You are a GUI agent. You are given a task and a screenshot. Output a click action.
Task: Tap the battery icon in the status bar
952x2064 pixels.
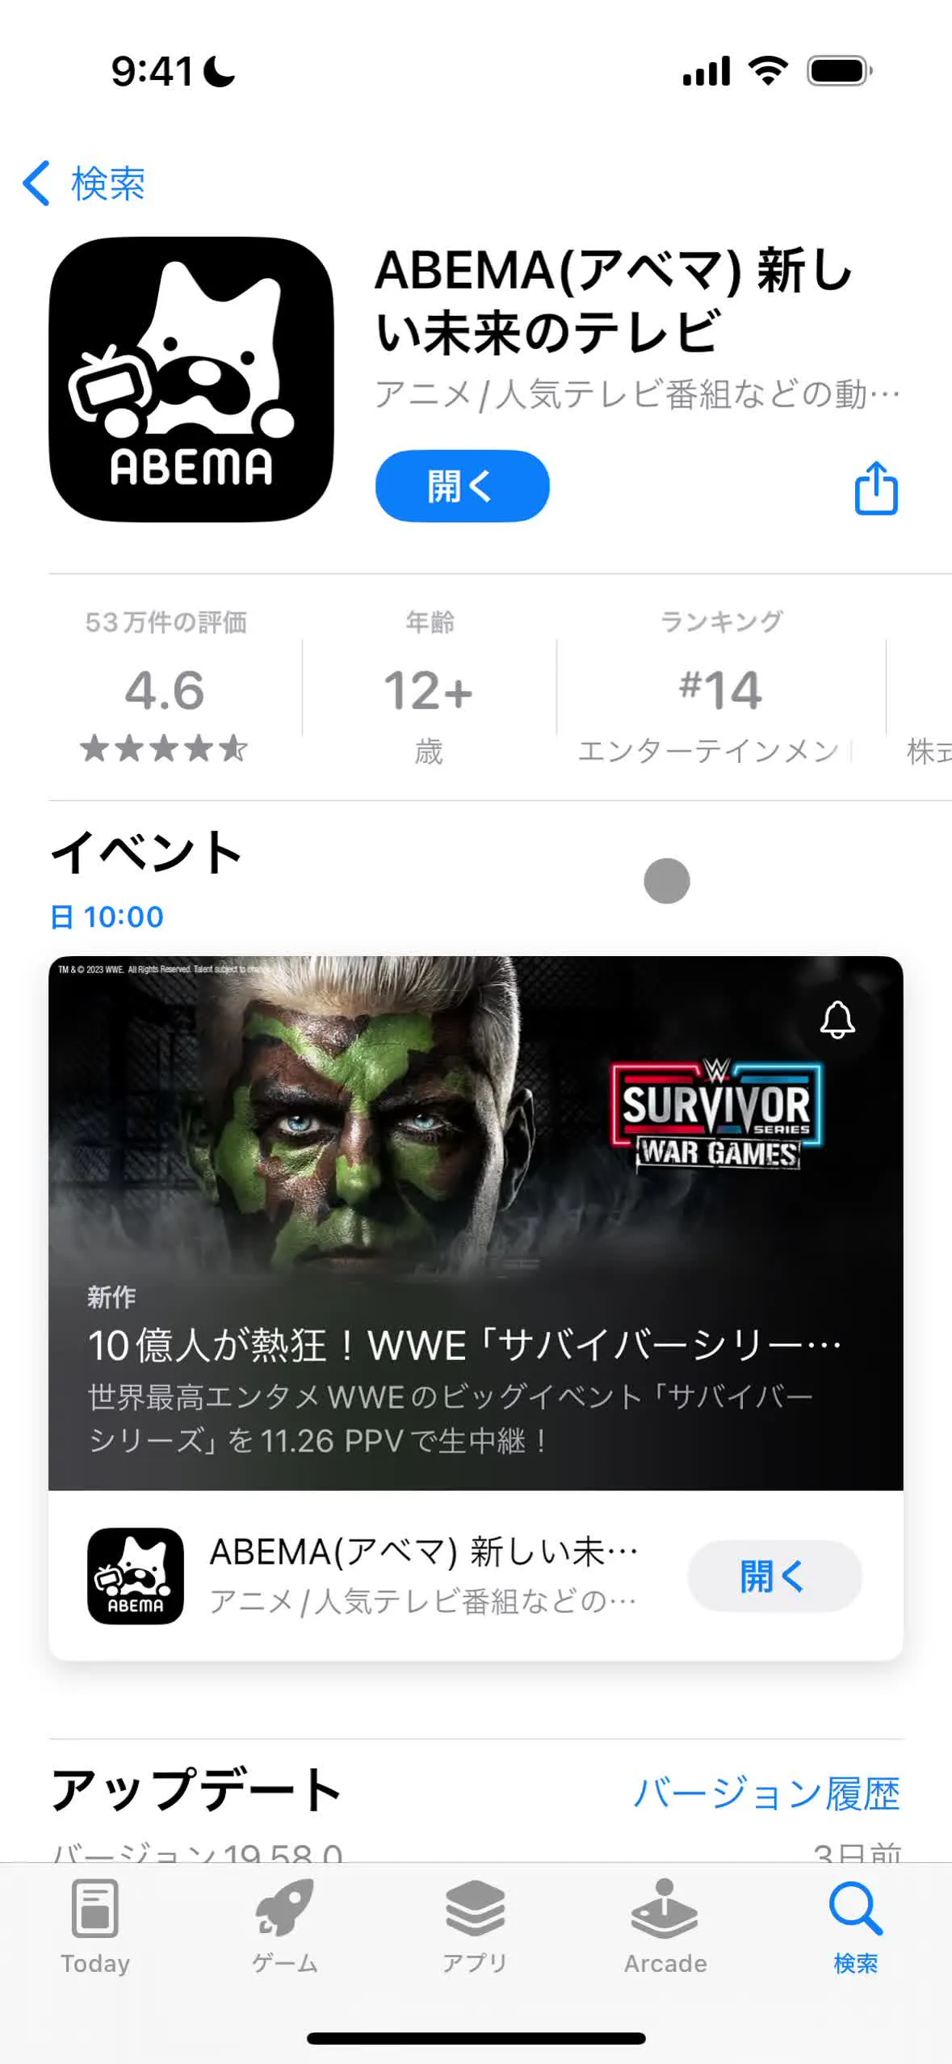coord(840,71)
